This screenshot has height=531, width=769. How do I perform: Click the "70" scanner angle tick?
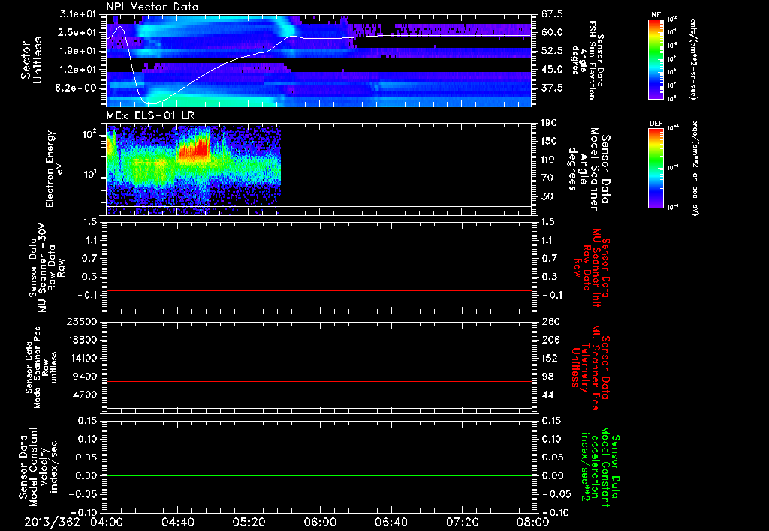pos(547,178)
